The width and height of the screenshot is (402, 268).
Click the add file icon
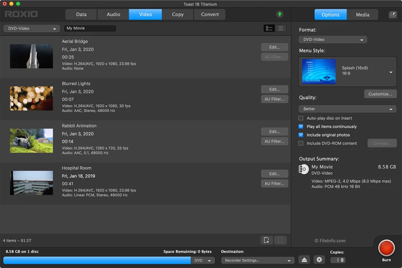pyautogui.click(x=266, y=241)
